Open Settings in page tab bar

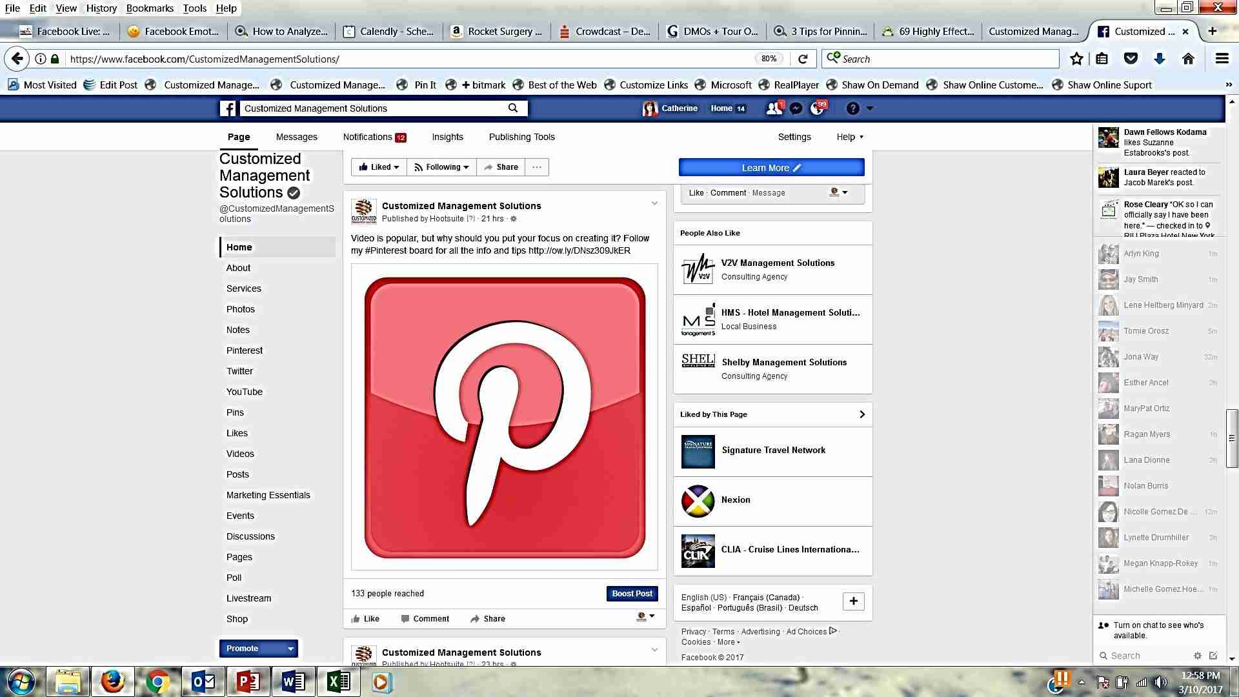(x=794, y=137)
